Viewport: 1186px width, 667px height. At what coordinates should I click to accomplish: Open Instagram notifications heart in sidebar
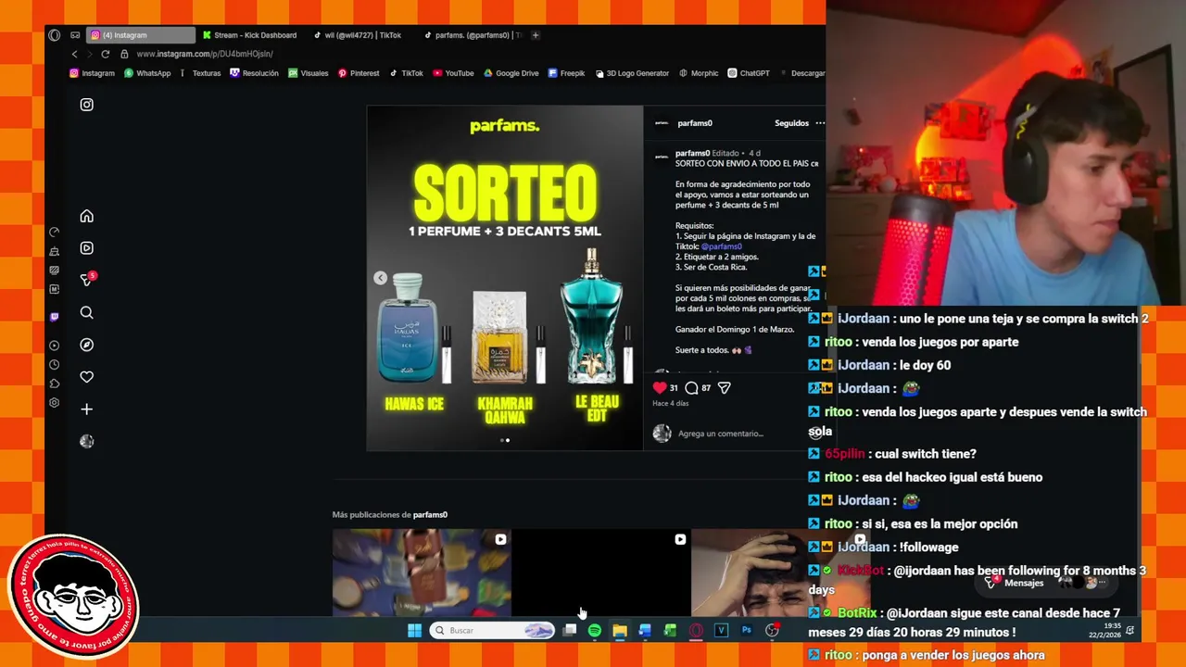click(x=86, y=377)
